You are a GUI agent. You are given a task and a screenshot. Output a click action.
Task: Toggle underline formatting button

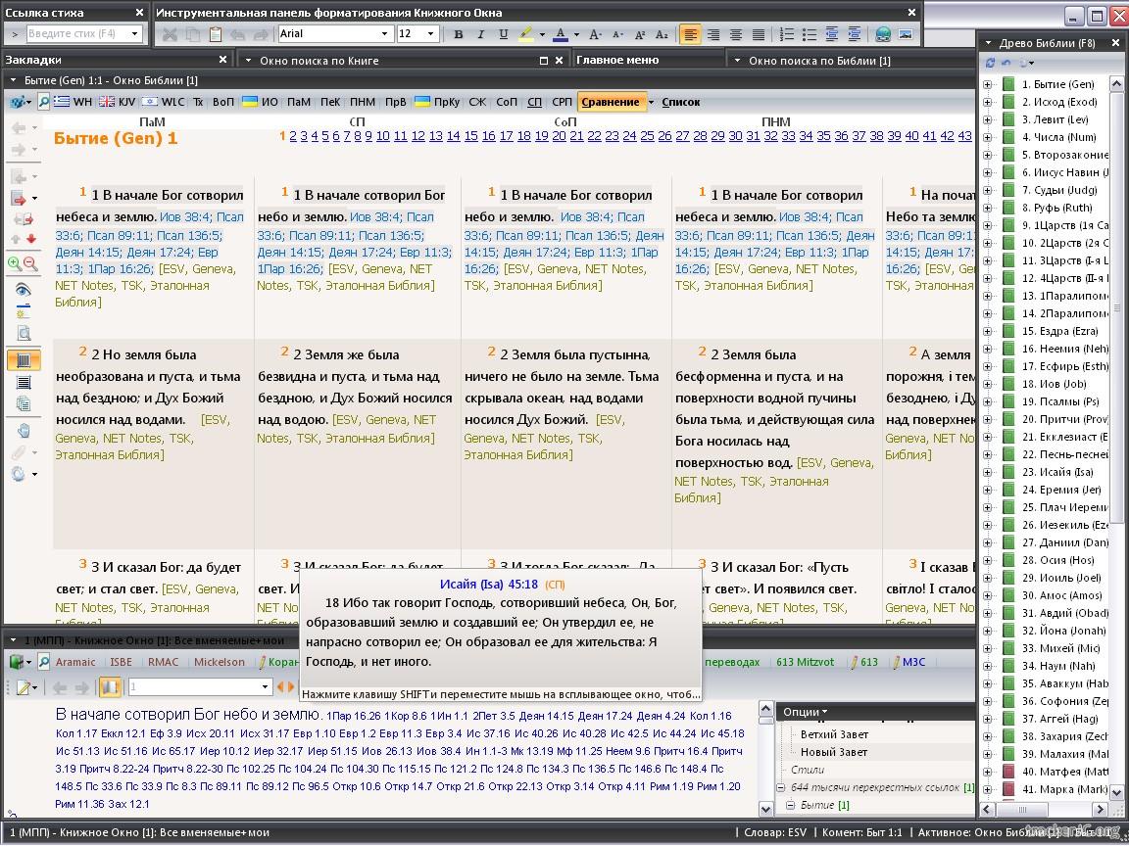(504, 34)
